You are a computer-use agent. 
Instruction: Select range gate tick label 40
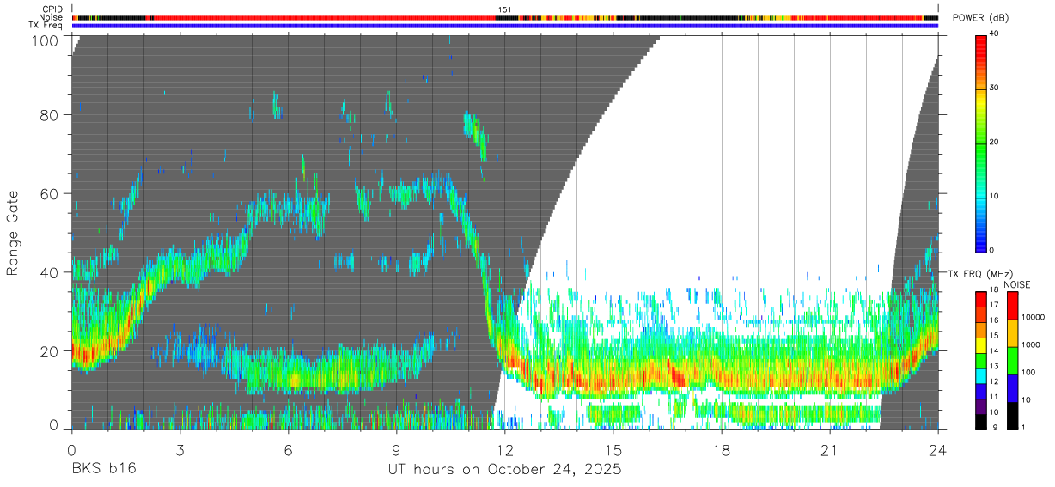(49, 272)
